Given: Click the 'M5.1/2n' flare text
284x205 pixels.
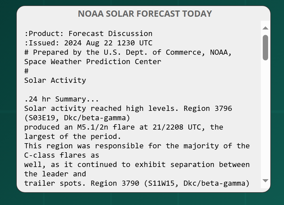Looking at the screenshot, I should click(x=93, y=127).
